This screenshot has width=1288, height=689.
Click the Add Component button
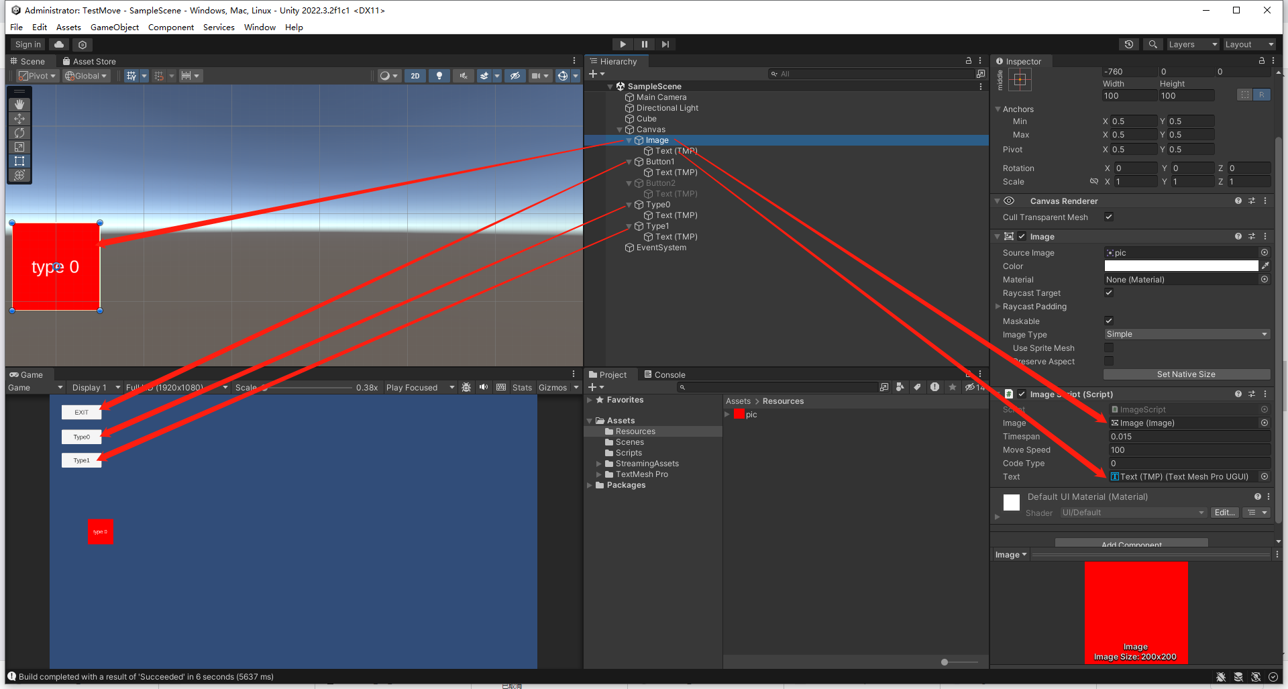(x=1130, y=544)
